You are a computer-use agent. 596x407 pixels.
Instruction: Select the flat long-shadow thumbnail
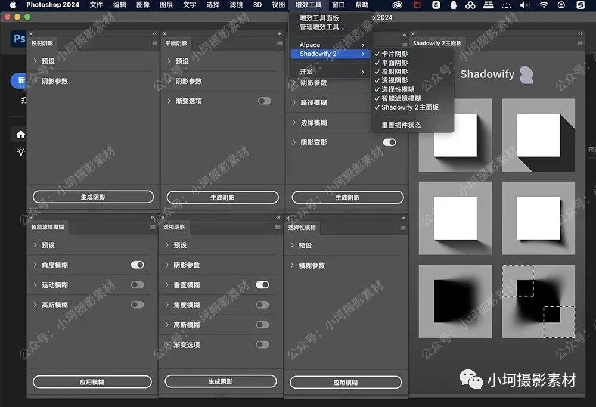(538, 135)
